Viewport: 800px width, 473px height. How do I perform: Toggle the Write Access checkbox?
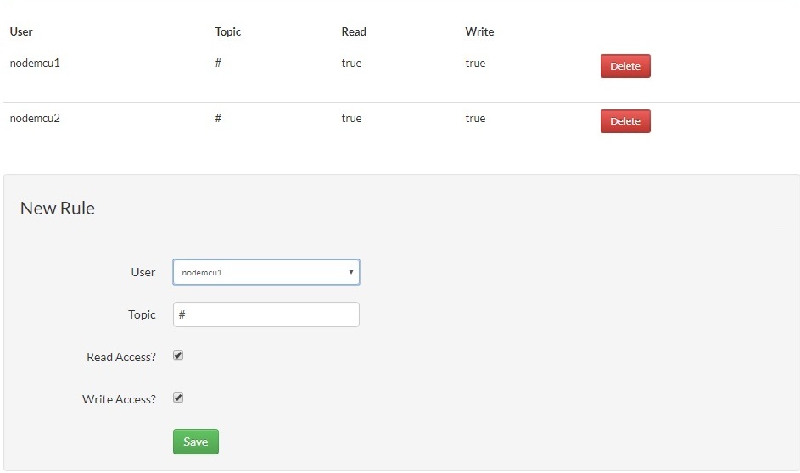click(x=178, y=398)
